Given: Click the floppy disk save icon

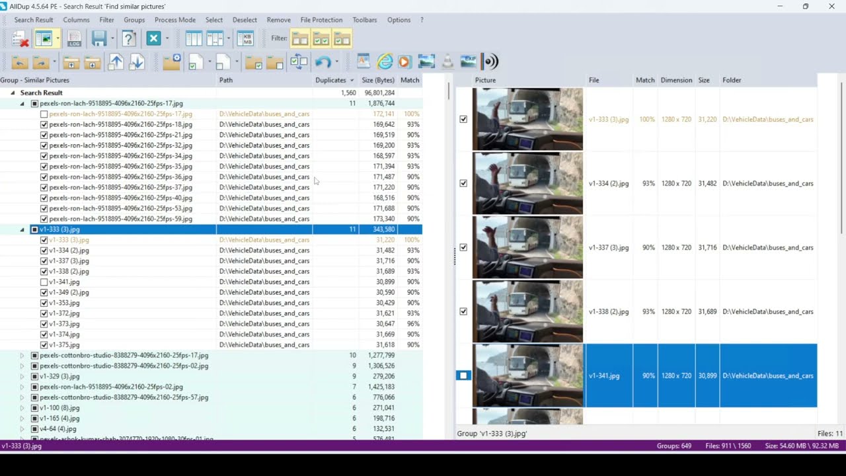Looking at the screenshot, I should click(x=99, y=38).
